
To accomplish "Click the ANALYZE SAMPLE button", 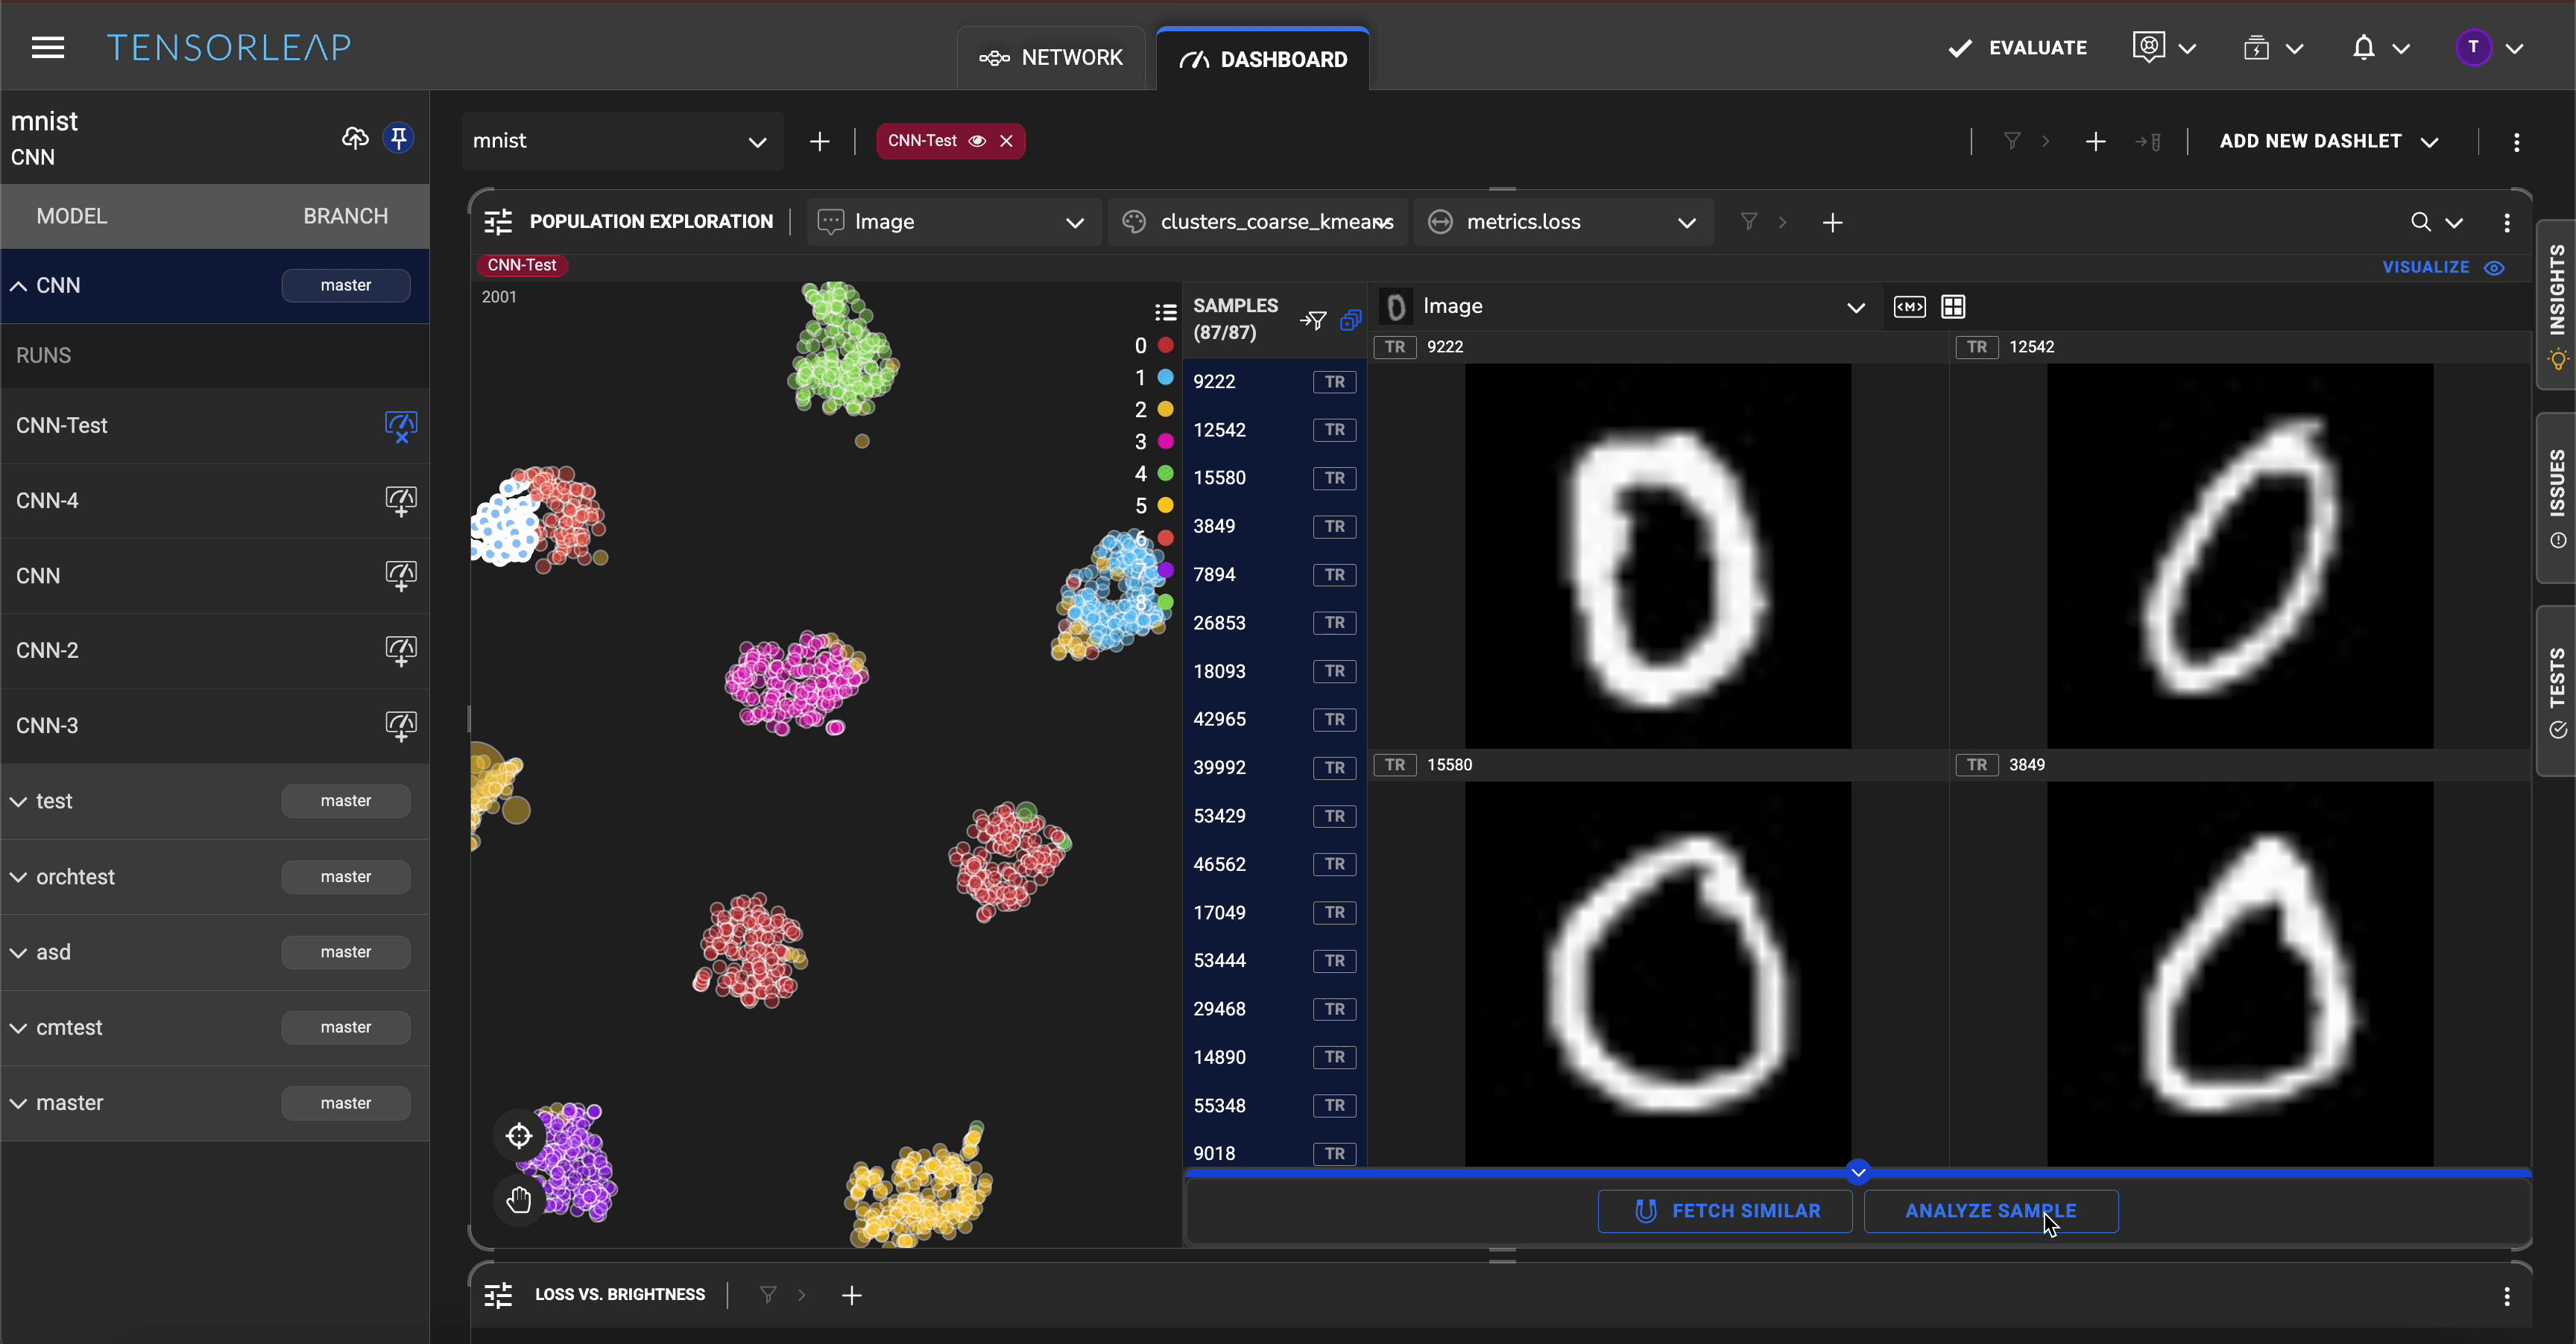I will point(1990,1210).
